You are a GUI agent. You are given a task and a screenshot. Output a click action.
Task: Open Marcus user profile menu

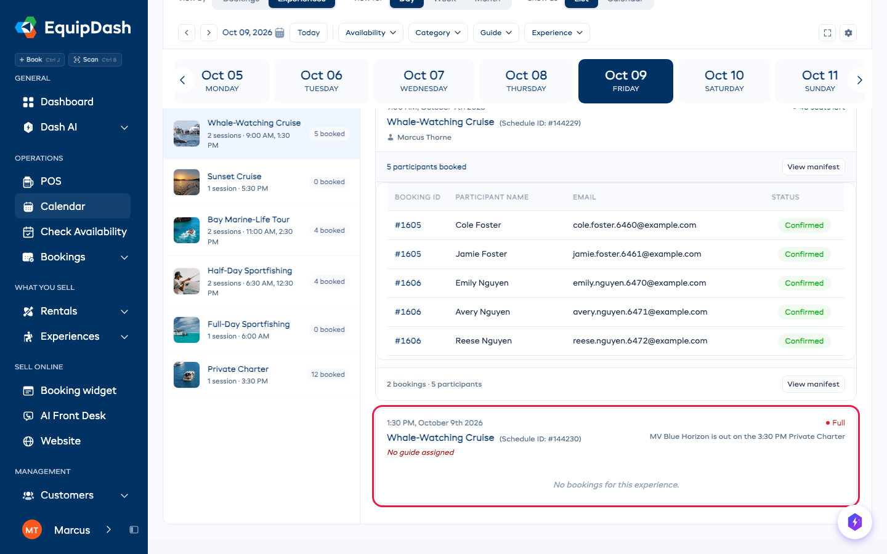coord(68,530)
